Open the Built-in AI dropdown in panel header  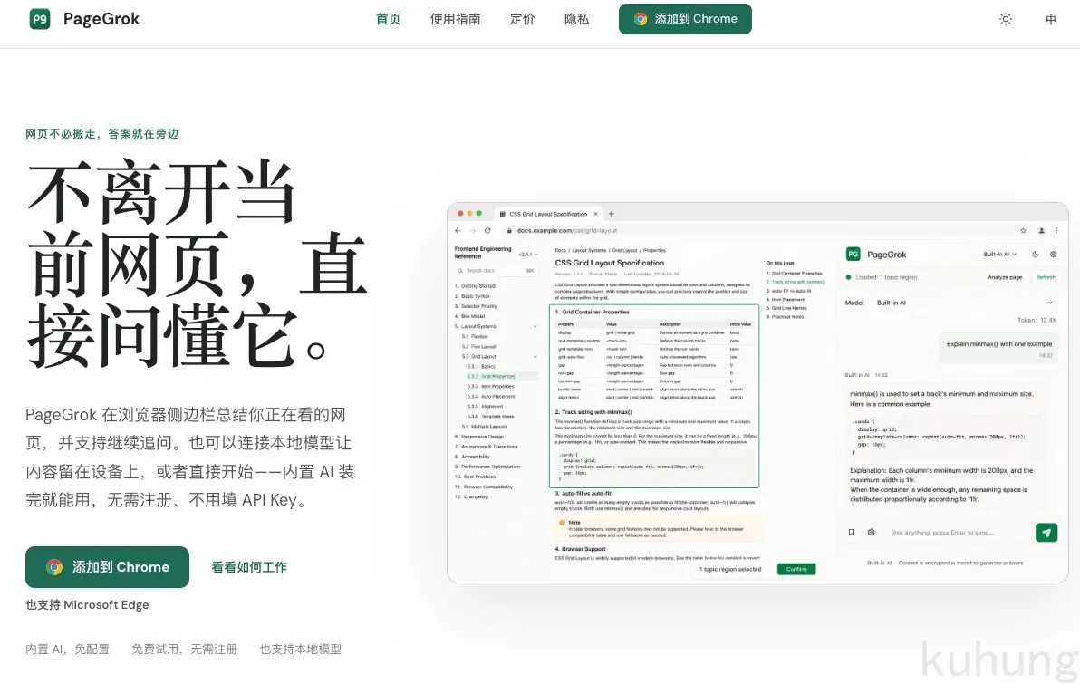(x=999, y=255)
